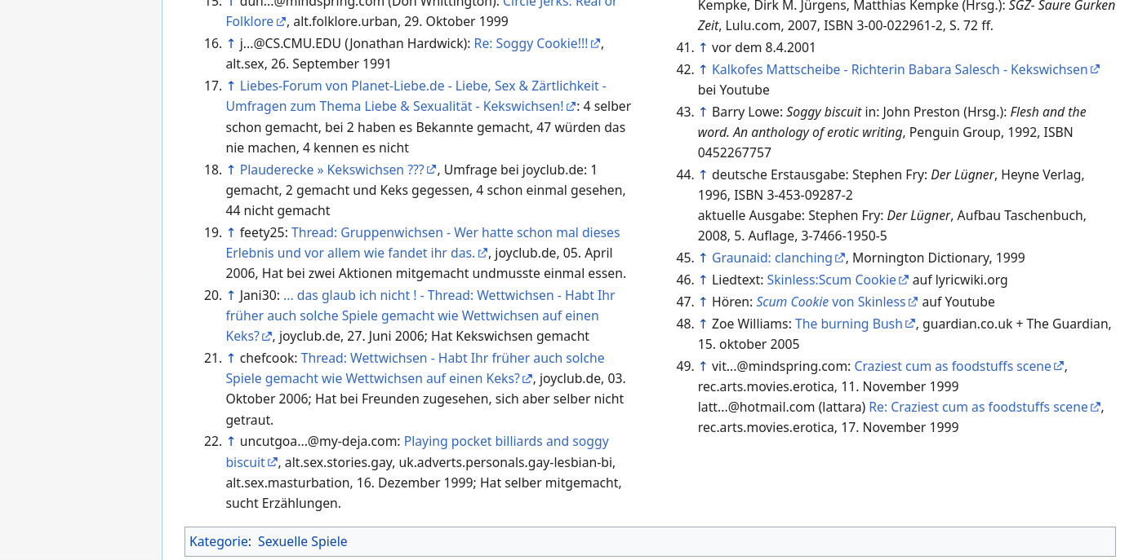Viewport: 1138px width, 560px height.
Task: Select the up arrow before Liedtext in reference 46
Action: [x=703, y=280]
